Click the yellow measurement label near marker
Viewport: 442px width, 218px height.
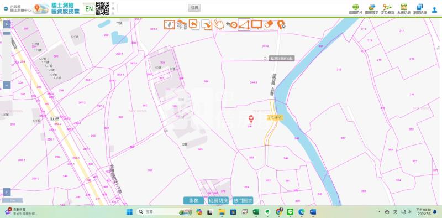(x=275, y=118)
